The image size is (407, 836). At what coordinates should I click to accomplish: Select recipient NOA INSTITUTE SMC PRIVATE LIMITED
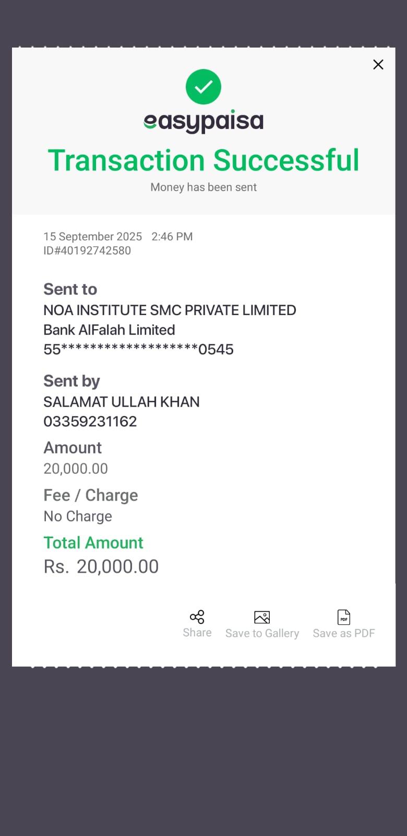click(x=170, y=310)
